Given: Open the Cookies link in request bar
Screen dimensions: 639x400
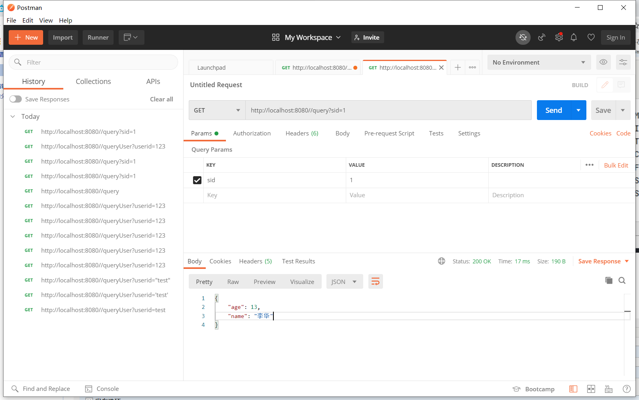Looking at the screenshot, I should pyautogui.click(x=600, y=133).
